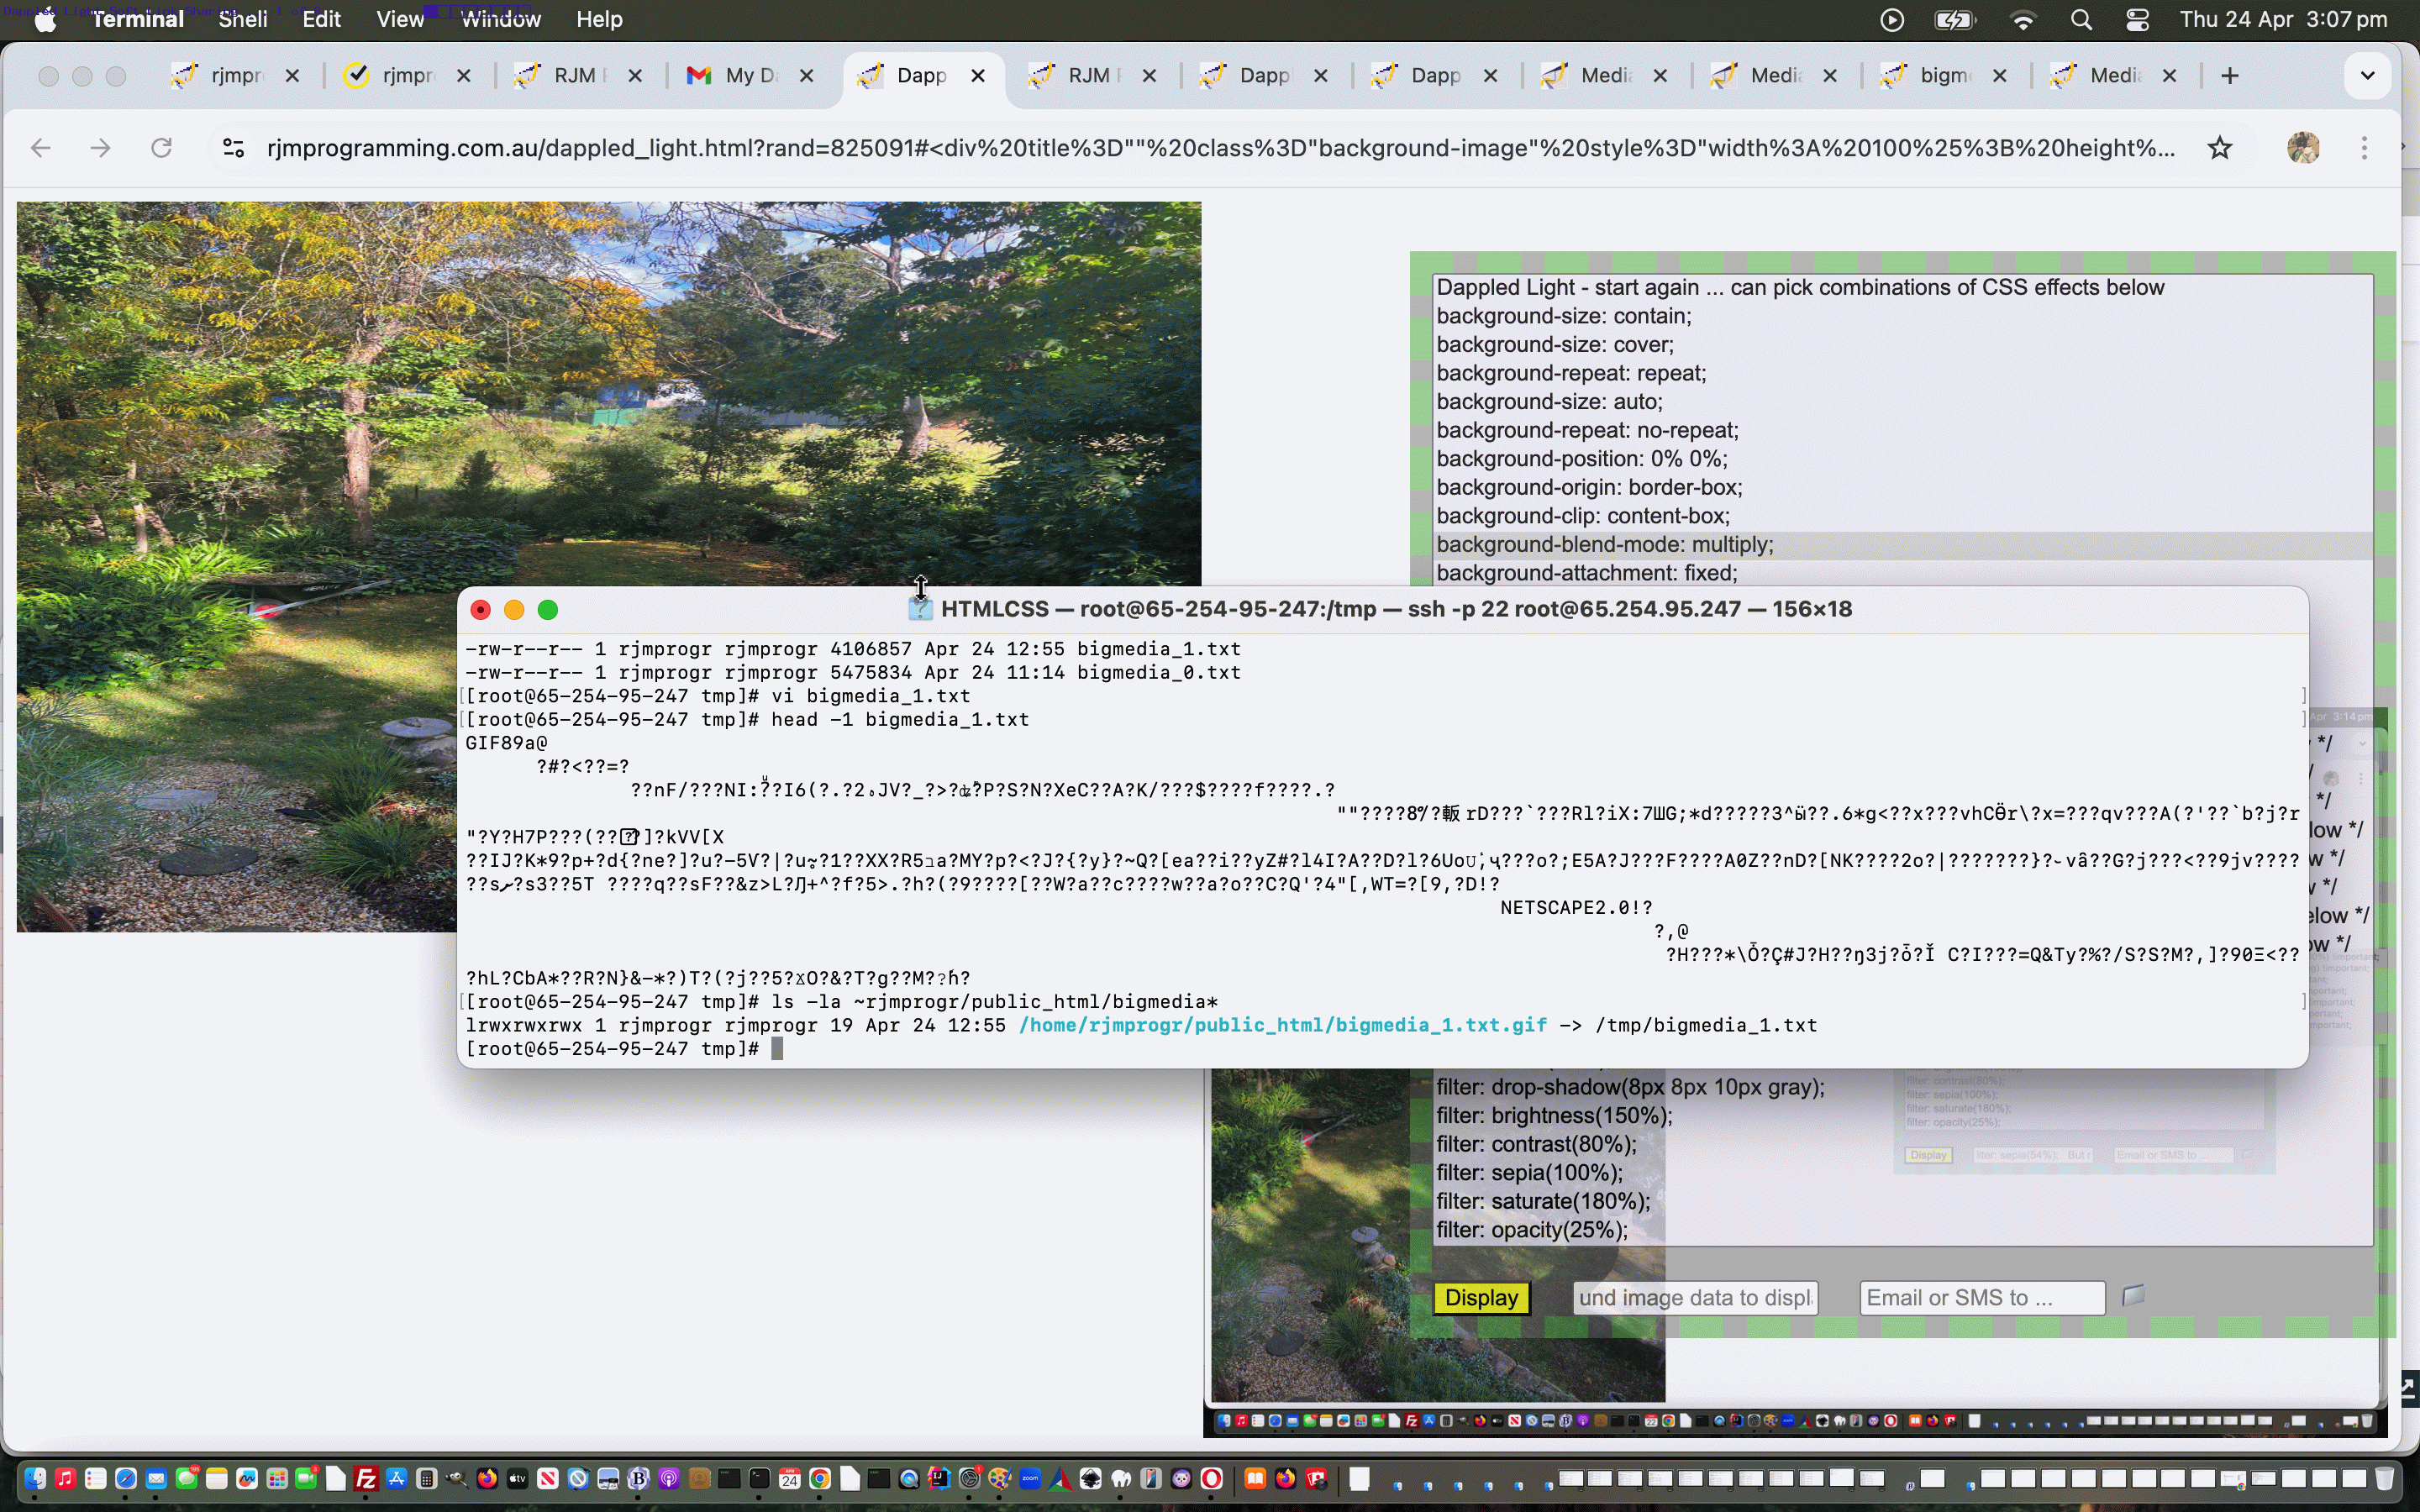Viewport: 2420px width, 1512px height.
Task: Launch Zoom from the Dock
Action: (1030, 1479)
